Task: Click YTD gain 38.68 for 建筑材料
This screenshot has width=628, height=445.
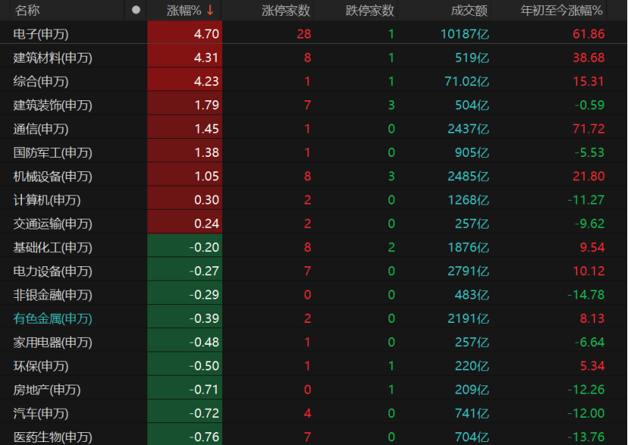Action: coord(589,57)
